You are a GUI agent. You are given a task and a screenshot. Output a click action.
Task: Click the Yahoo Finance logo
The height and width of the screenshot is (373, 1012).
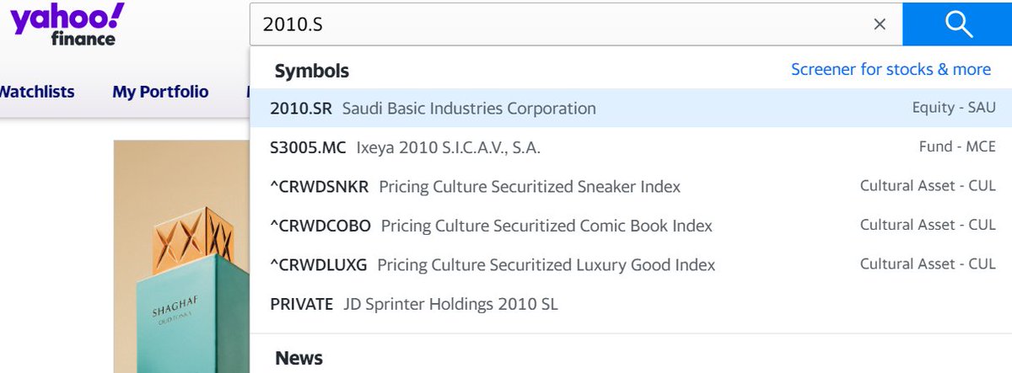click(67, 24)
